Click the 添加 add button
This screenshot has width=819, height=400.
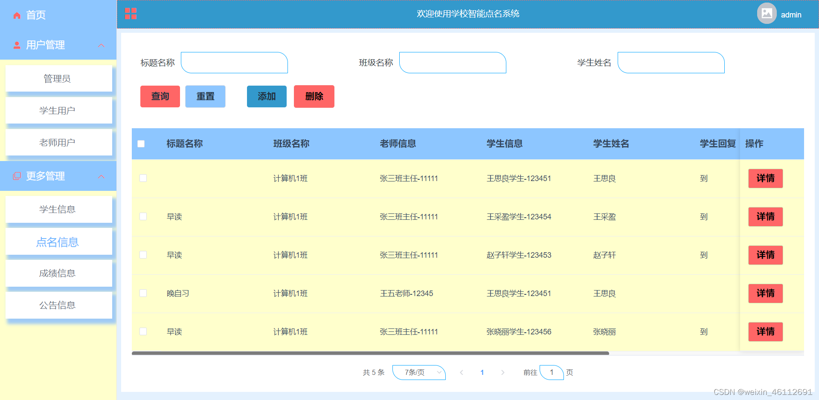267,96
